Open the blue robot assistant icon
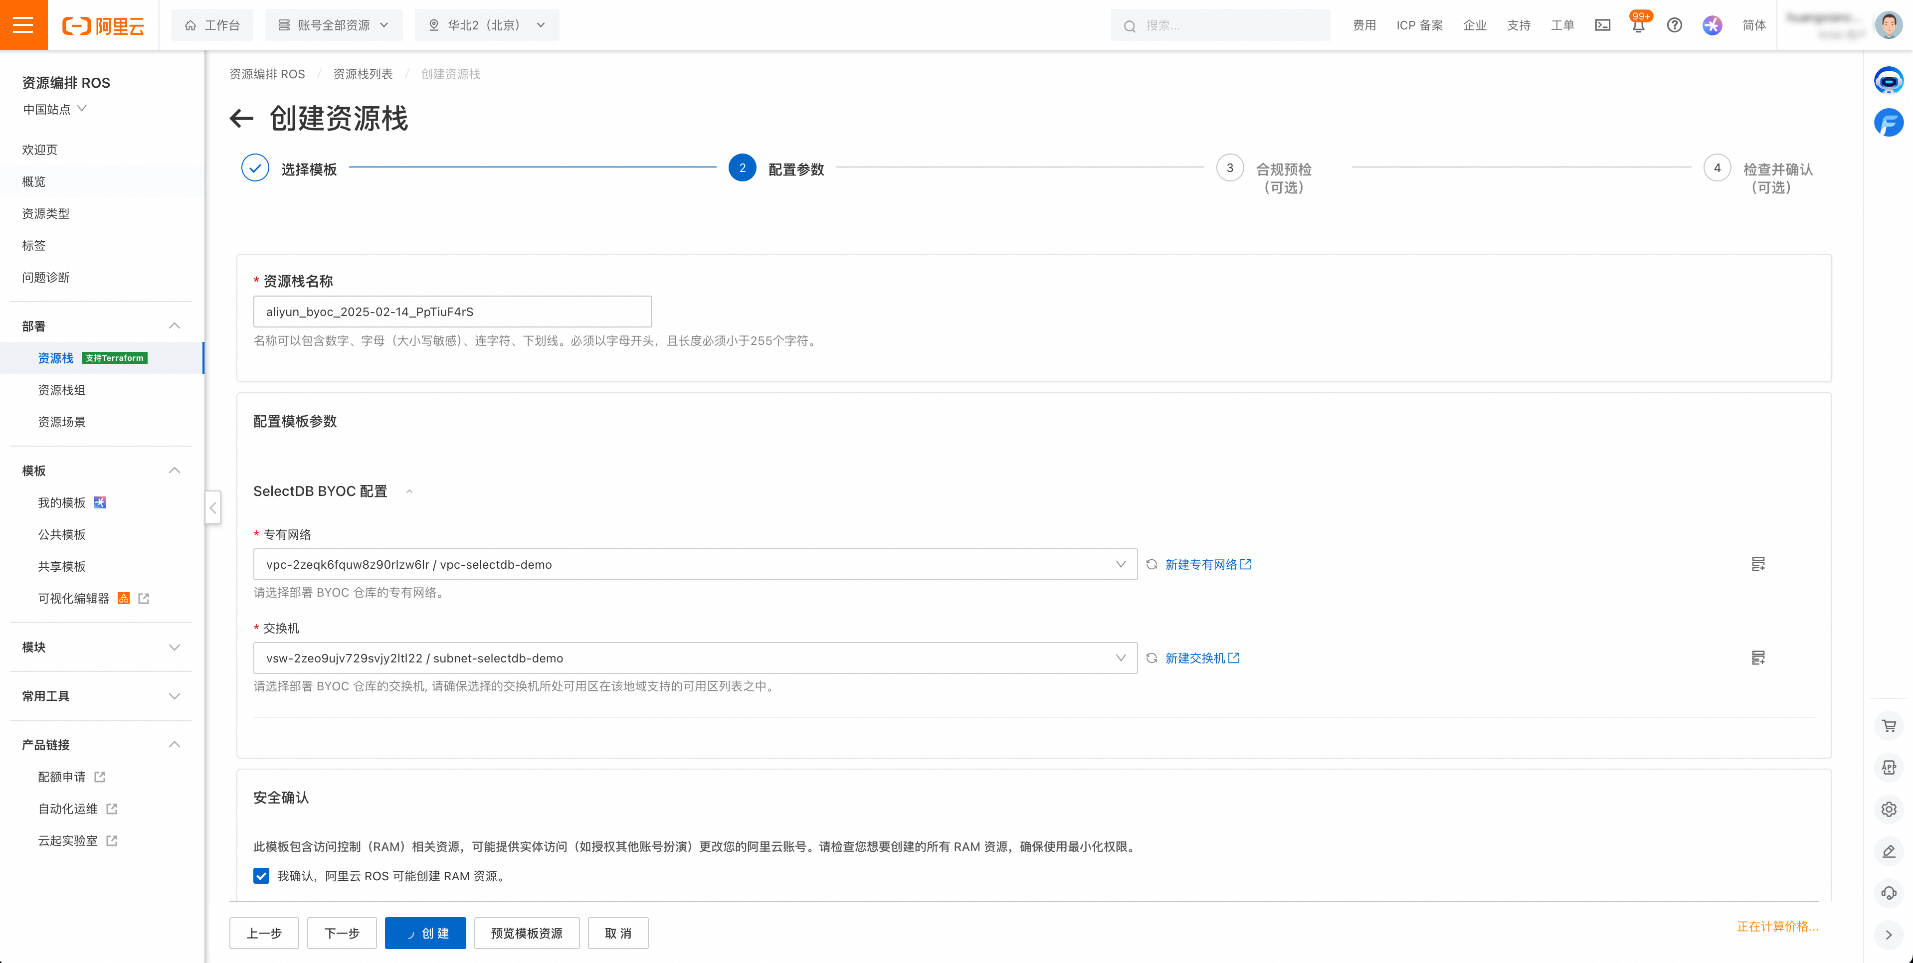1913x963 pixels. click(1888, 80)
